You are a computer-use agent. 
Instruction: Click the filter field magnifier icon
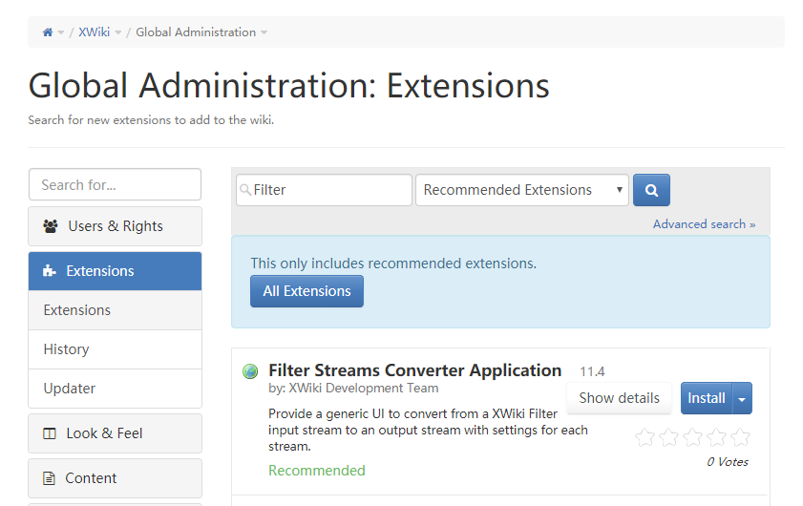(245, 190)
